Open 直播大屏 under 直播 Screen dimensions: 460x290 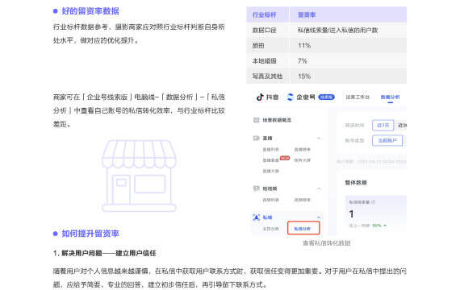point(270,171)
